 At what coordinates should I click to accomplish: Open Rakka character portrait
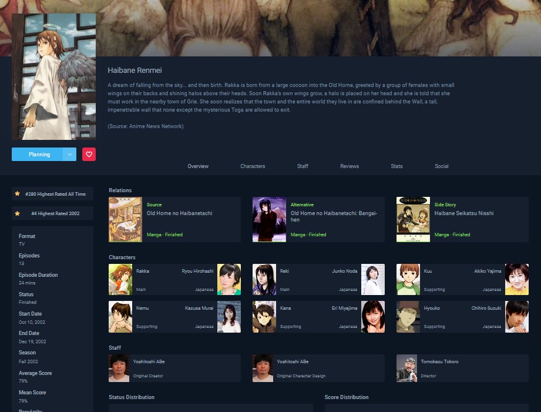coord(120,279)
